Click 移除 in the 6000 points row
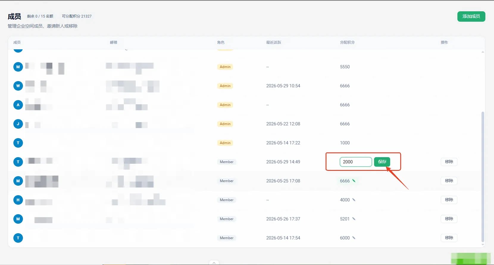 pos(449,238)
